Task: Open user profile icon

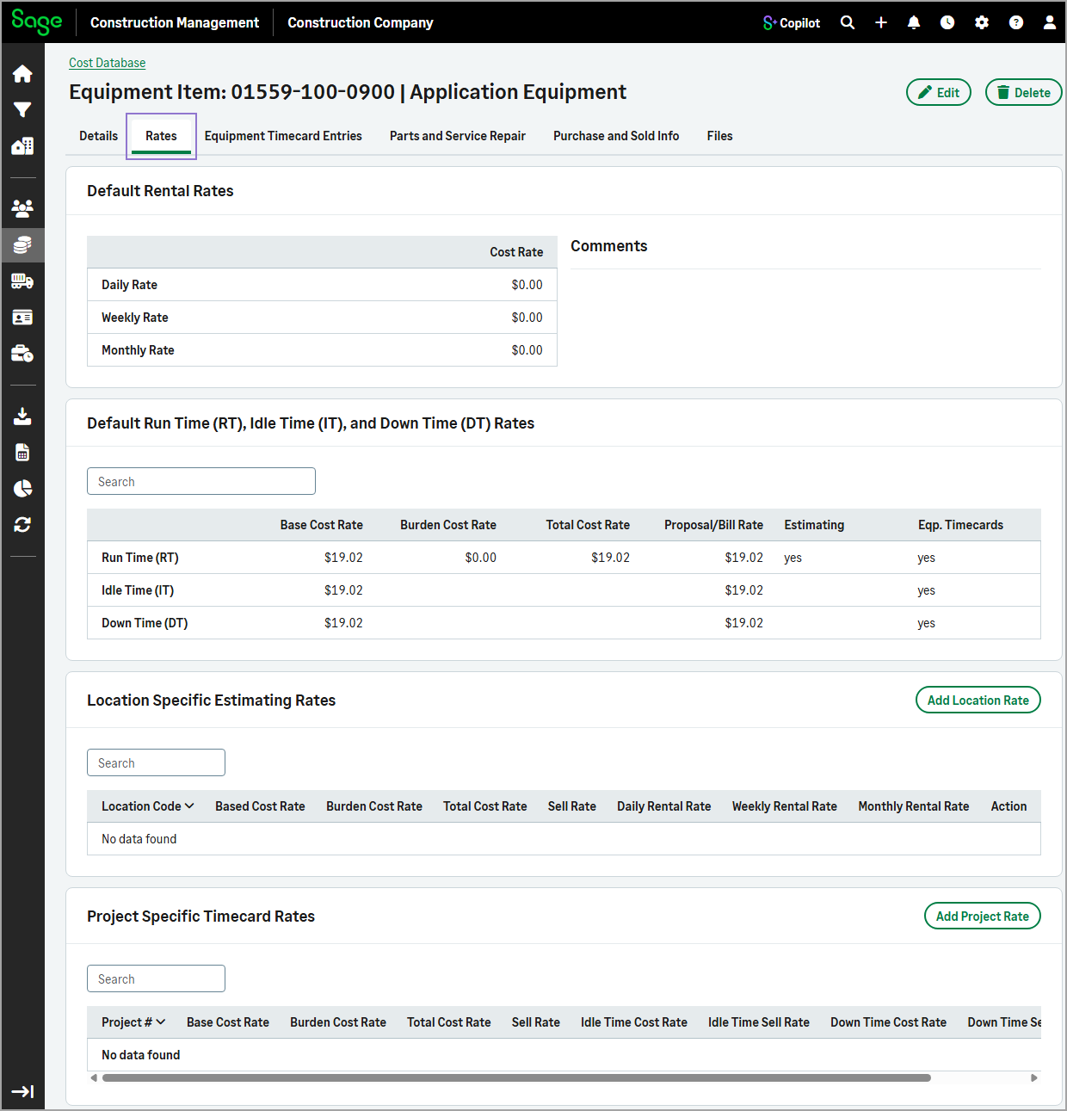Action: click(1050, 22)
